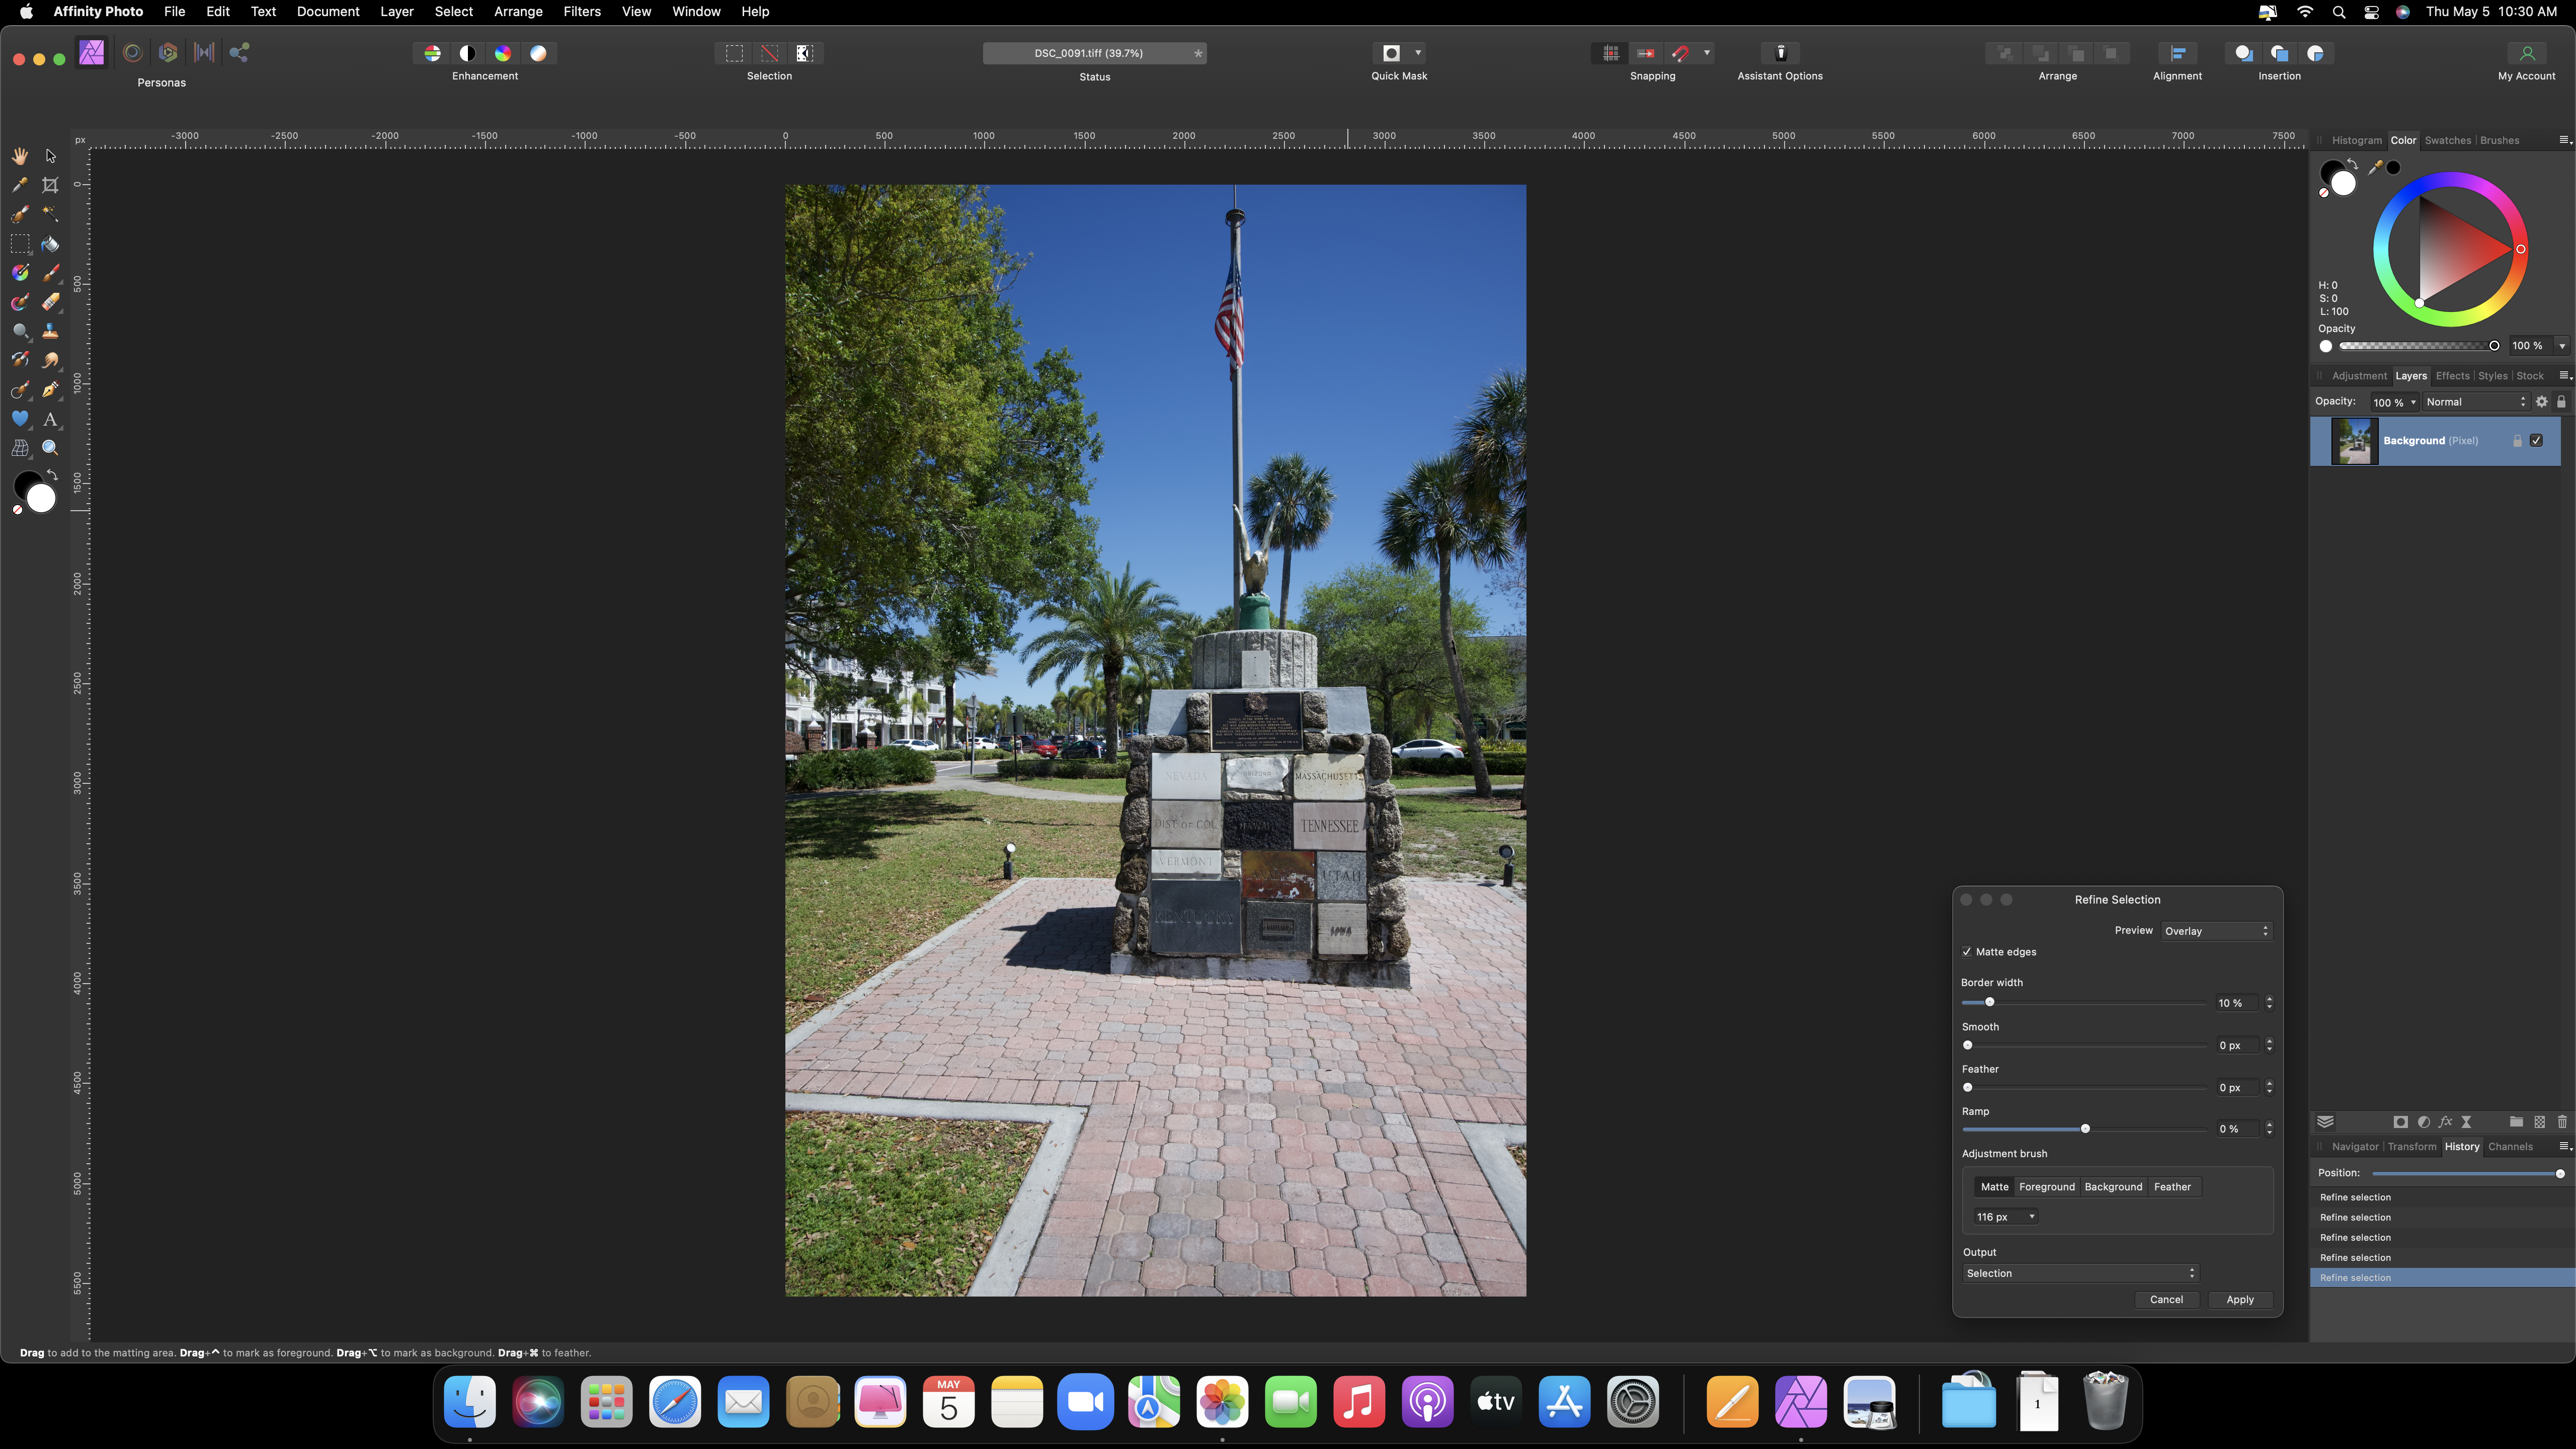
Task: Select the Gradient tool
Action: pos(20,273)
